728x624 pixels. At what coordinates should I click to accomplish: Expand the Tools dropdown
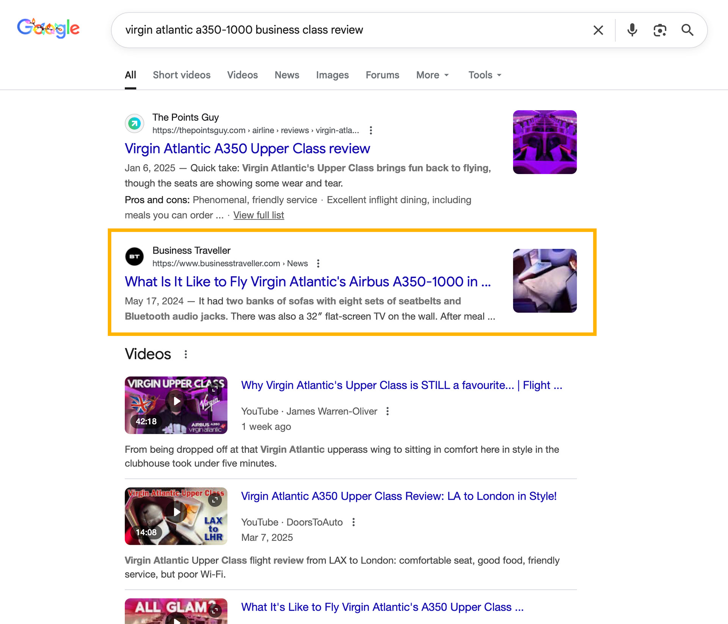[x=485, y=75]
